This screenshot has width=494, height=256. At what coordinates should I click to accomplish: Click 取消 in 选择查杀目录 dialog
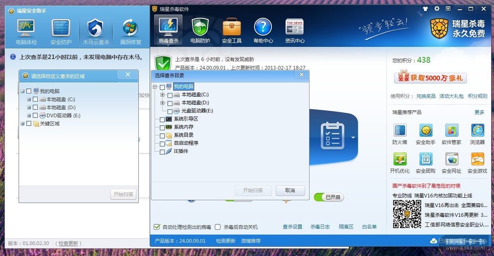click(290, 190)
